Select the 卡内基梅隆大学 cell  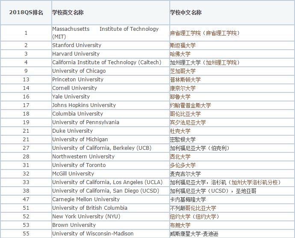[x=232, y=199]
